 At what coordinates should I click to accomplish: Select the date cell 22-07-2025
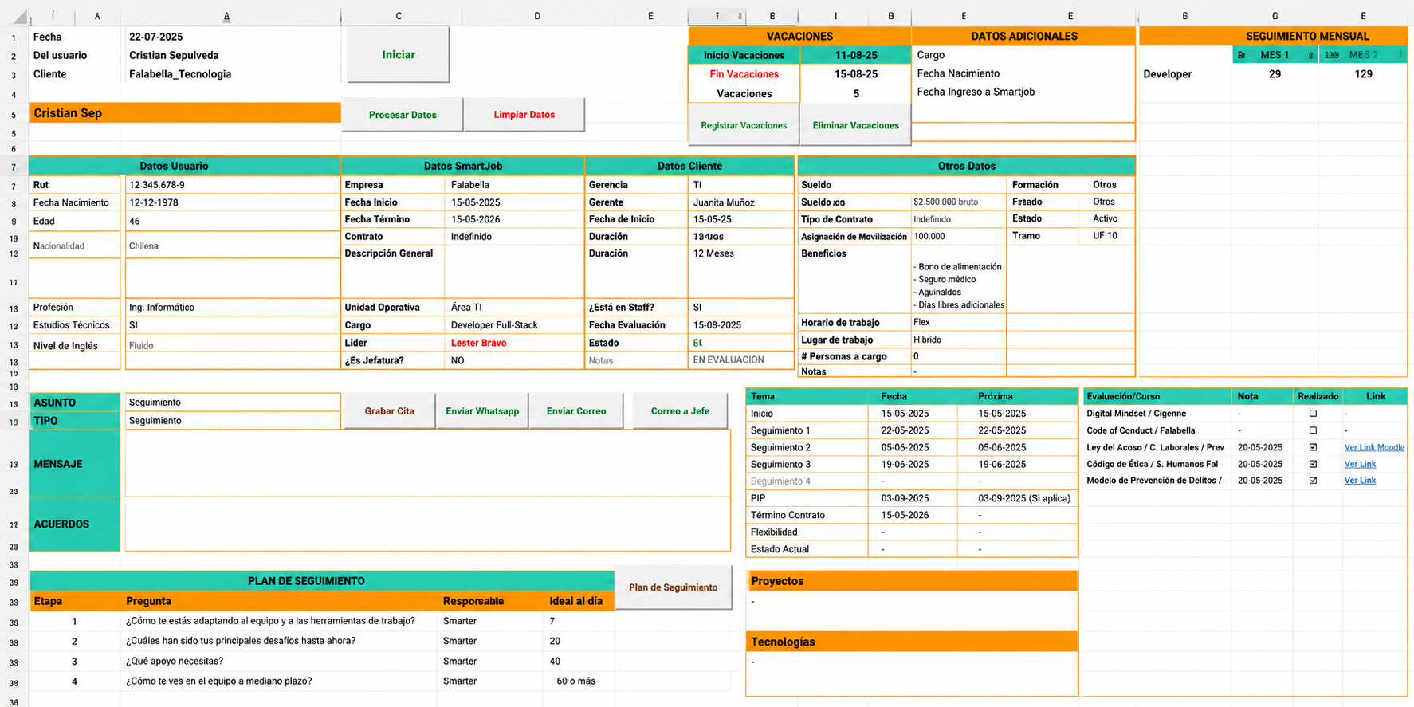click(x=233, y=37)
